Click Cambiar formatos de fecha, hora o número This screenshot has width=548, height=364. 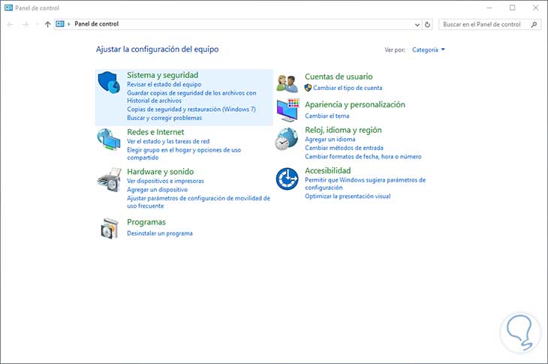click(363, 157)
